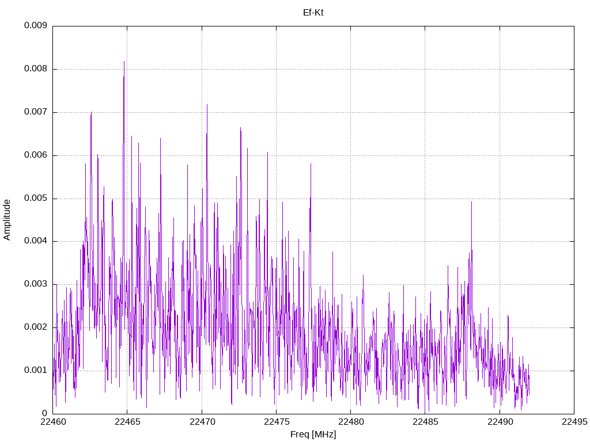Click the y-axis tick label 0.005
Viewport: 590px width, 442px height.
[36, 198]
